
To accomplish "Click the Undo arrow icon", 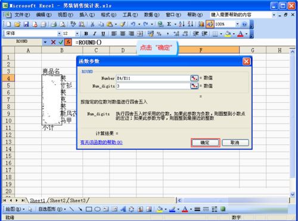I will click(x=133, y=24).
